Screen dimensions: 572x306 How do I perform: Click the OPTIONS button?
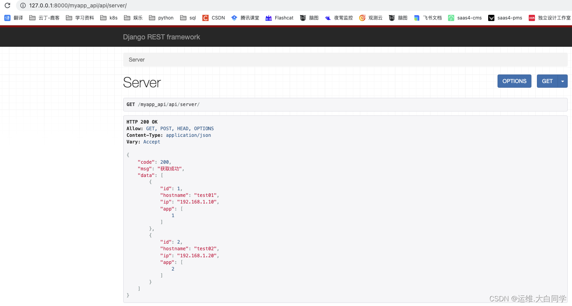point(514,81)
